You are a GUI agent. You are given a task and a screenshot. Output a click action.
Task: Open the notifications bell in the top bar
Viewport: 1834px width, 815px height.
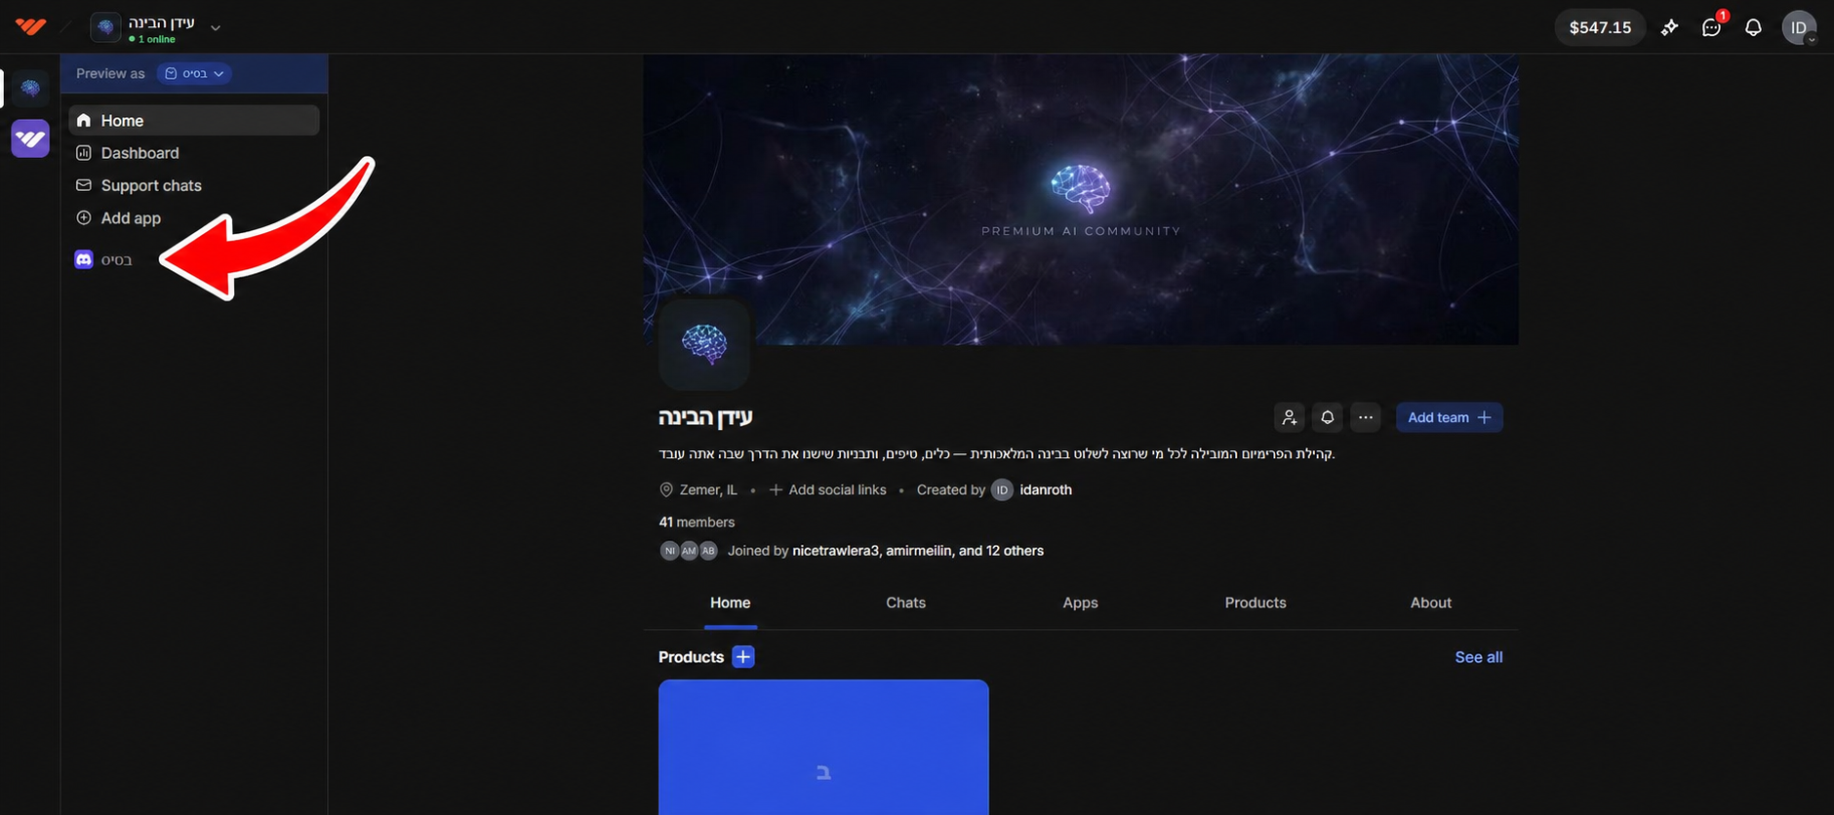point(1753,27)
